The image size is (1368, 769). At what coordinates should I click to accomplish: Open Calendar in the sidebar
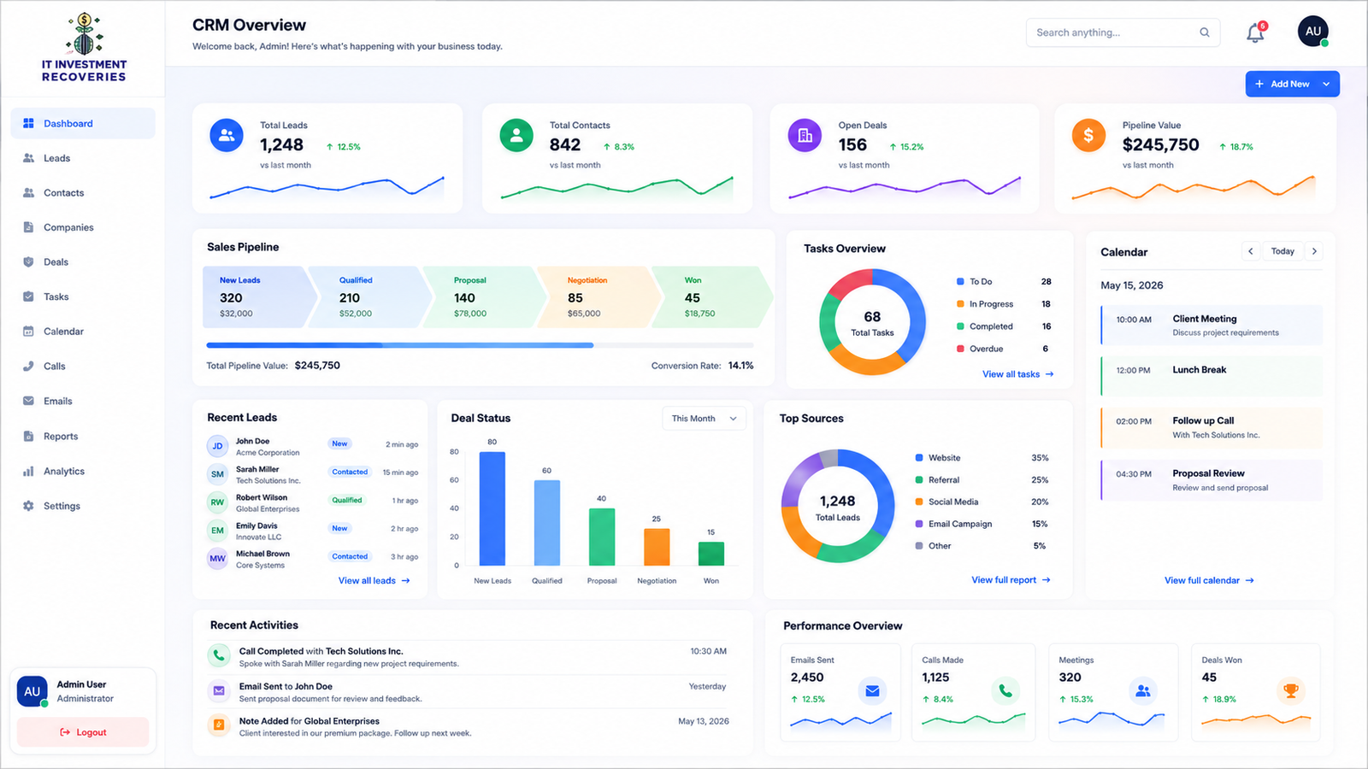click(x=83, y=332)
